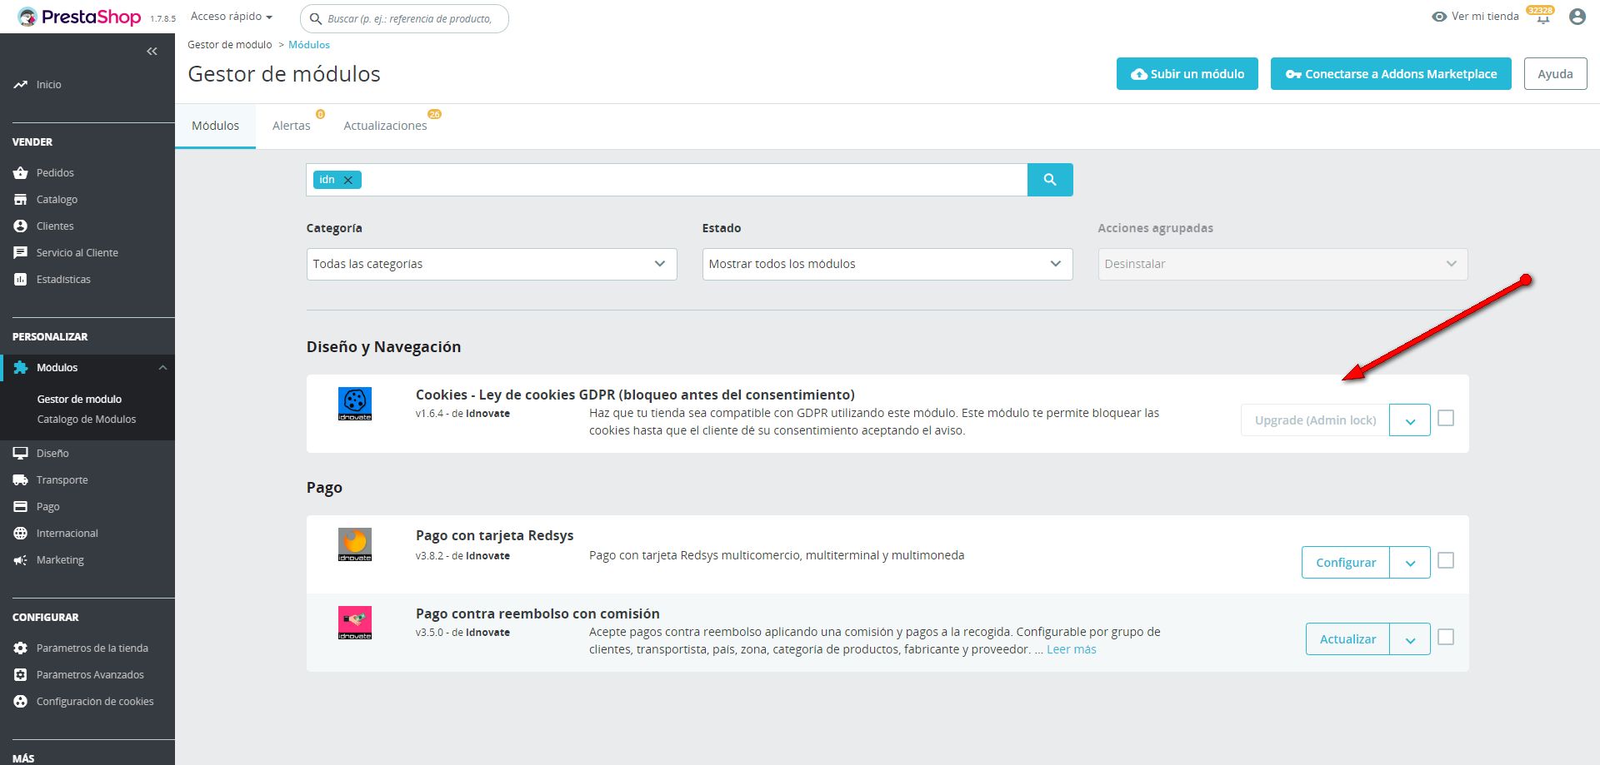The width and height of the screenshot is (1600, 765).
Task: Click the Pago con tarjeta Redsys title
Action: [495, 535]
